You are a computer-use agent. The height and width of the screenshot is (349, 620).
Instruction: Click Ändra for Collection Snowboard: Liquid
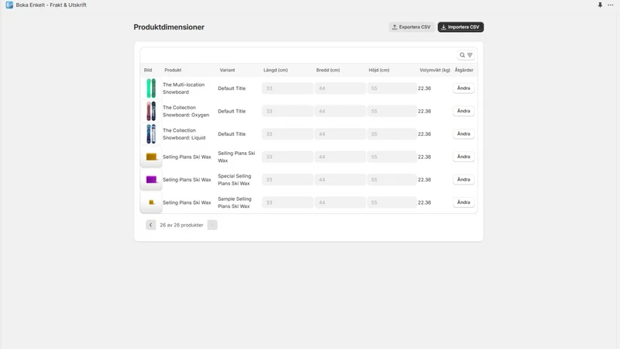coord(463,133)
